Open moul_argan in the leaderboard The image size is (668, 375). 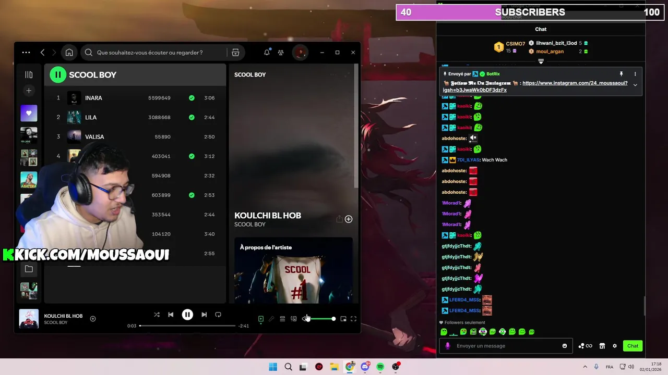[550, 52]
